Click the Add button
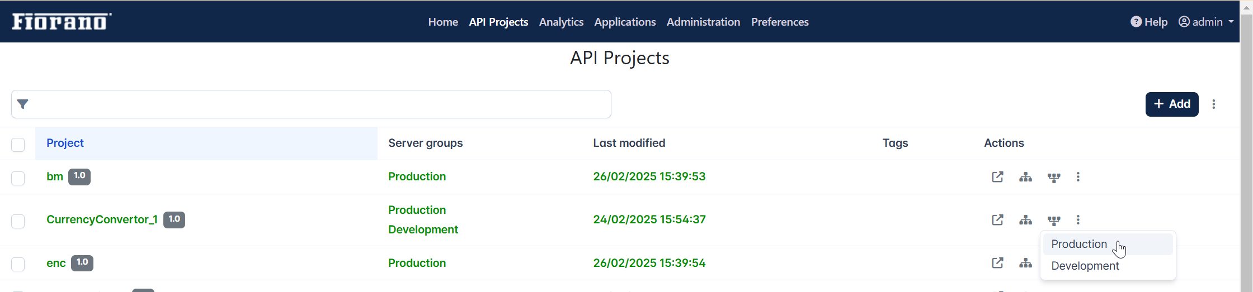Image resolution: width=1253 pixels, height=292 pixels. [x=1172, y=104]
